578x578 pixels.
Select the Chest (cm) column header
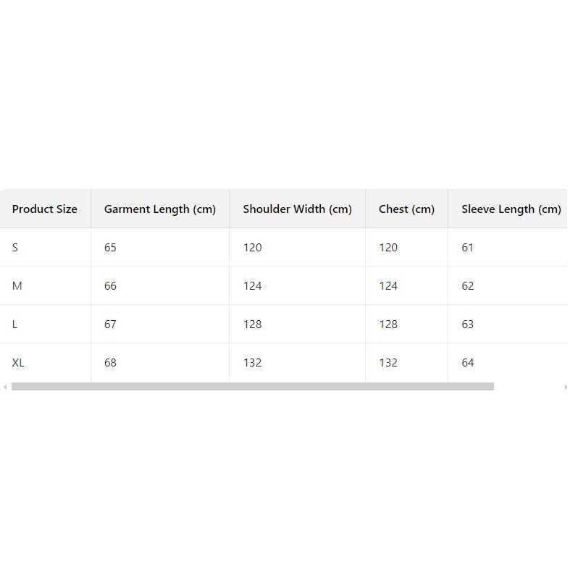(406, 209)
